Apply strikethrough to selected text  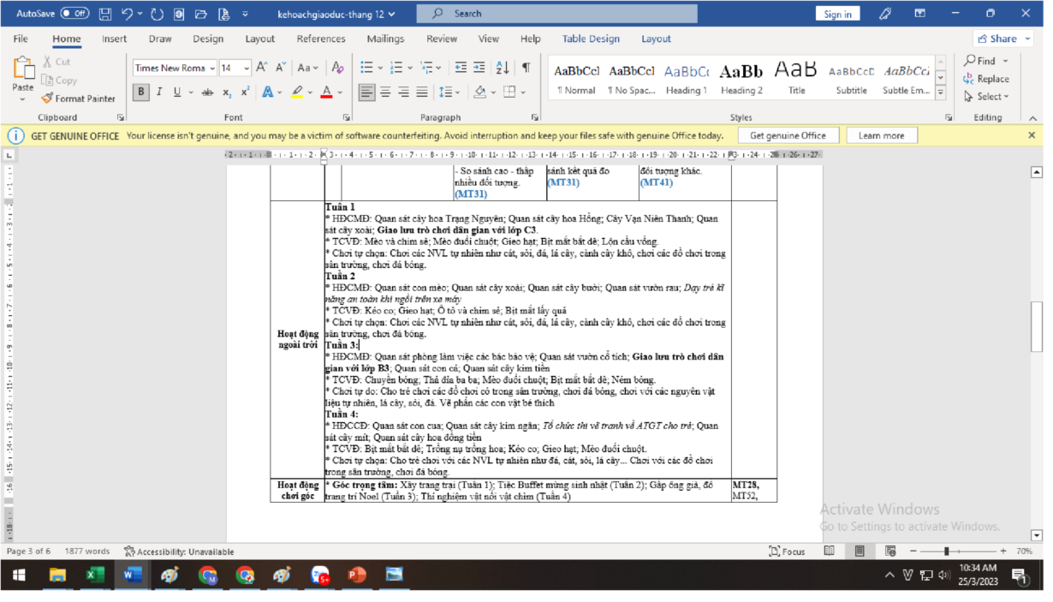tap(207, 92)
